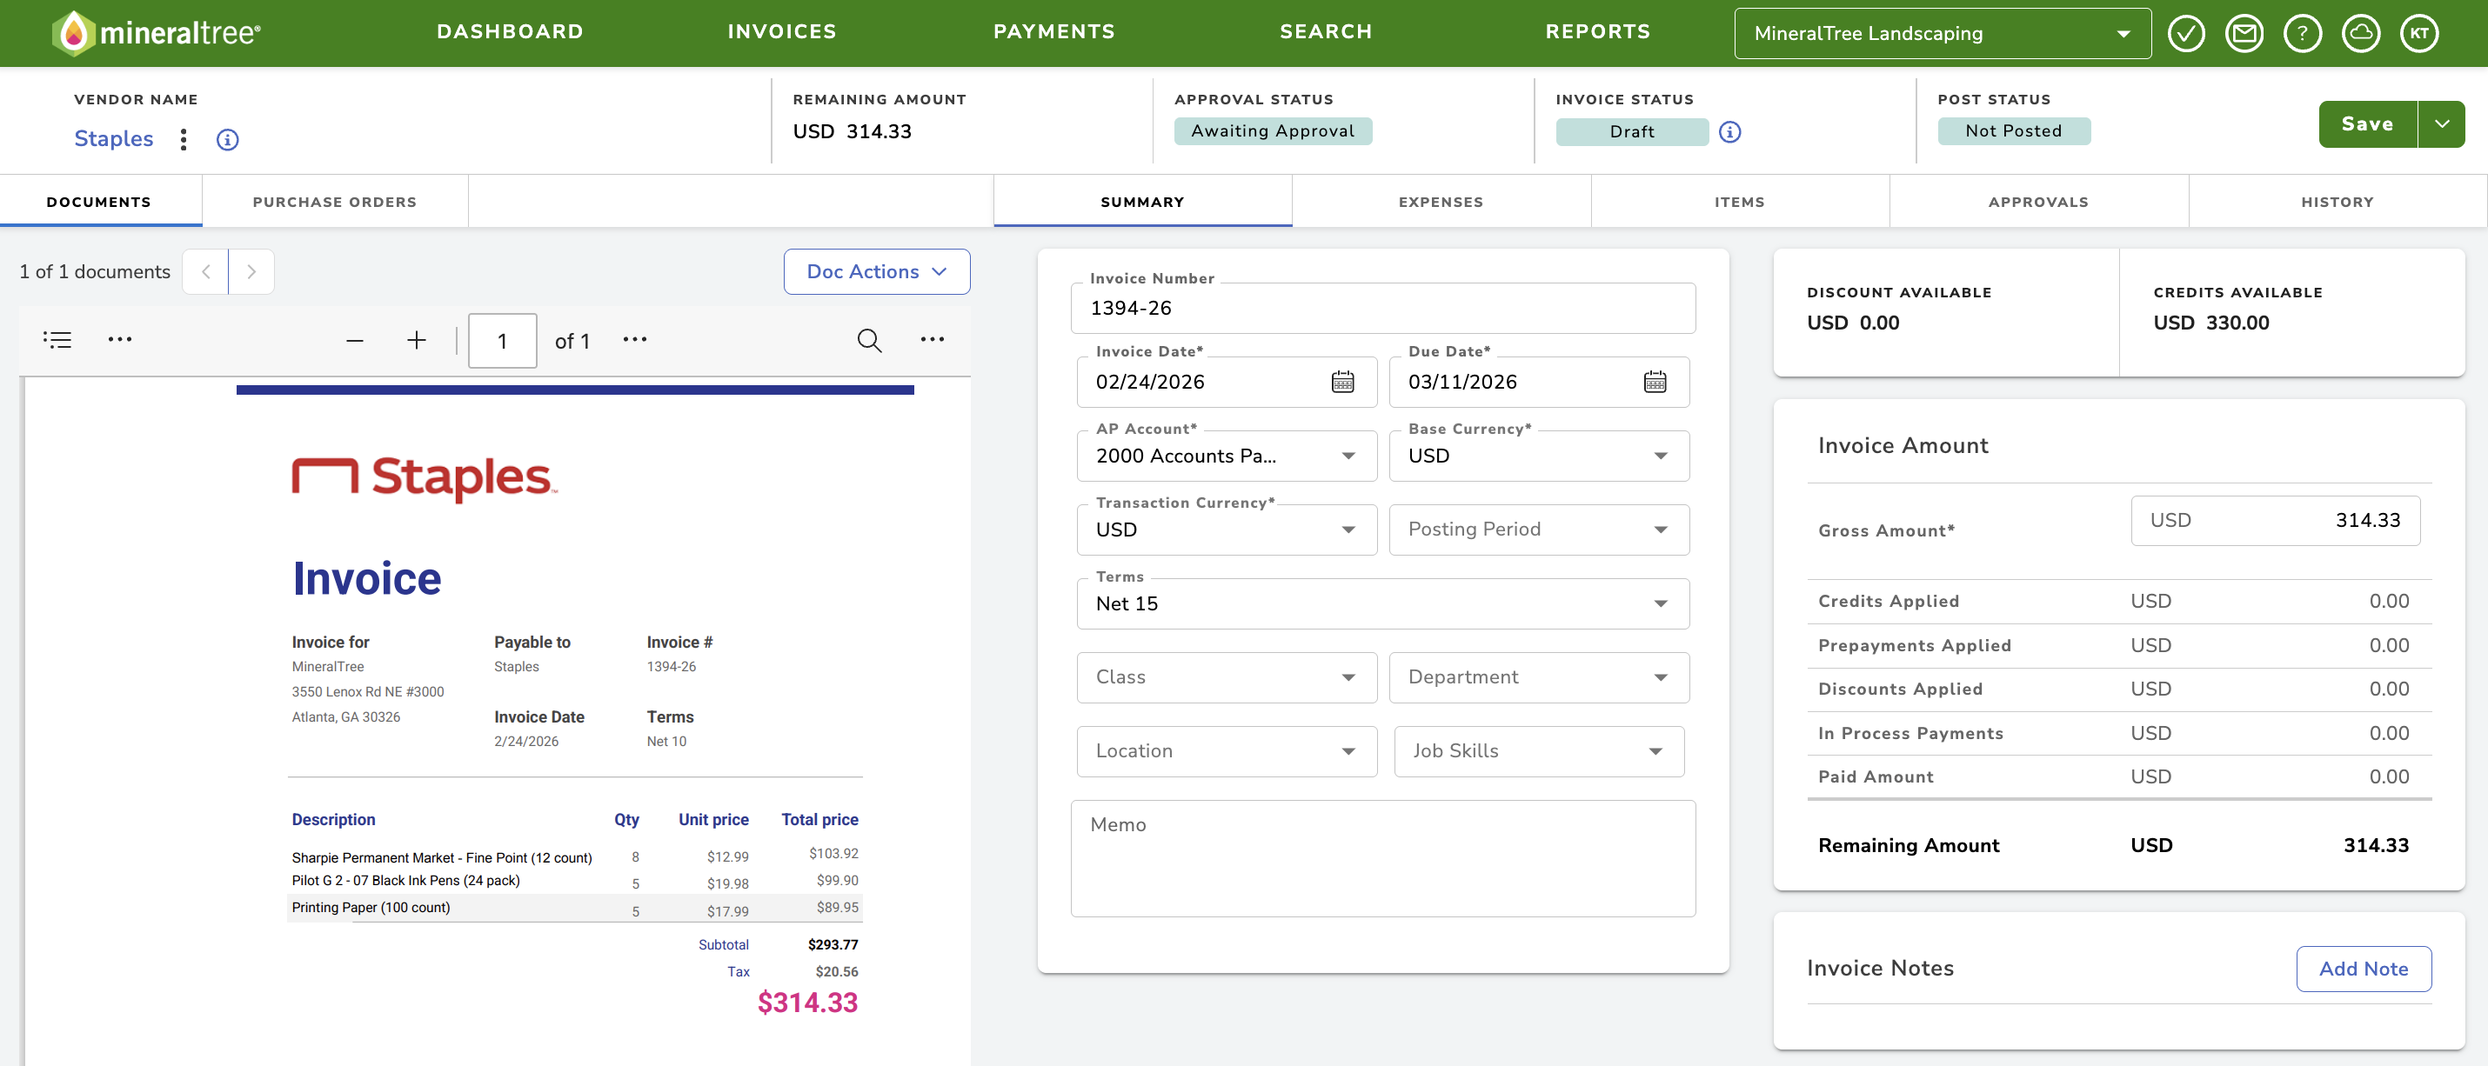
Task: Expand the Save button options arrow
Action: (x=2442, y=124)
